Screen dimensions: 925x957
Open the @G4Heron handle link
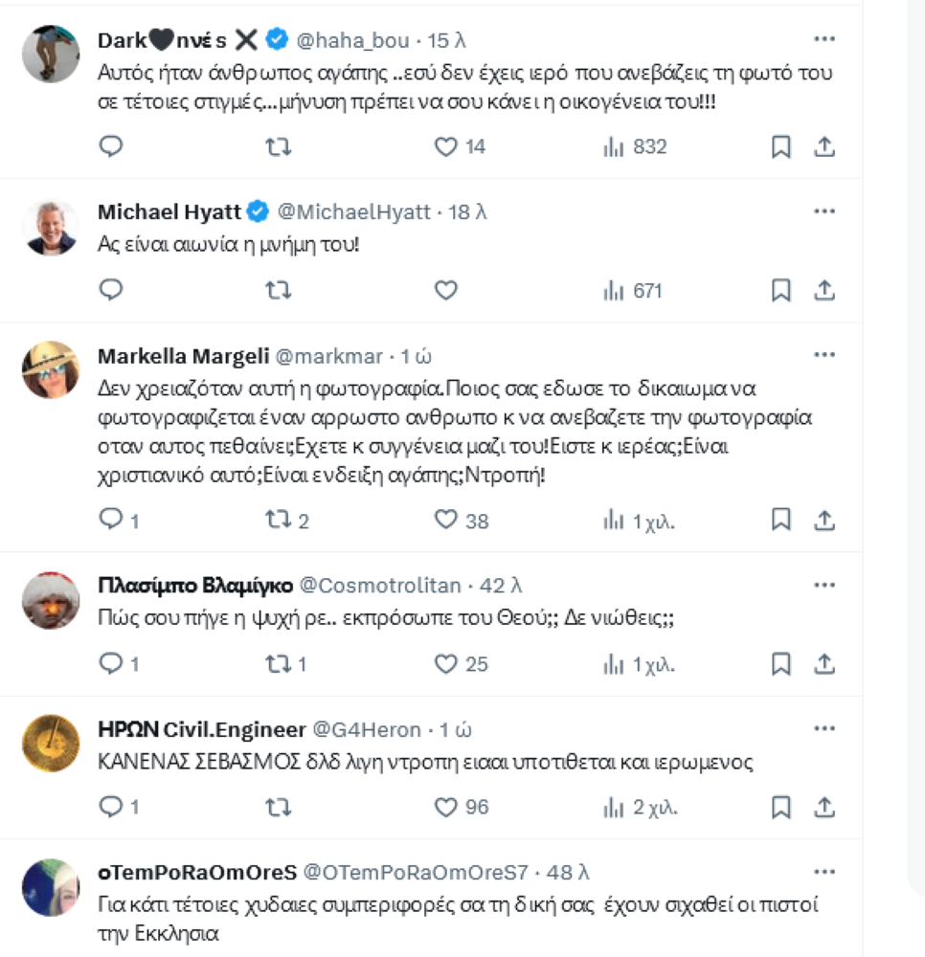pos(367,729)
